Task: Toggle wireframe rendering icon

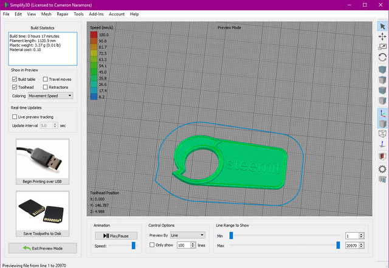Action: click(382, 134)
